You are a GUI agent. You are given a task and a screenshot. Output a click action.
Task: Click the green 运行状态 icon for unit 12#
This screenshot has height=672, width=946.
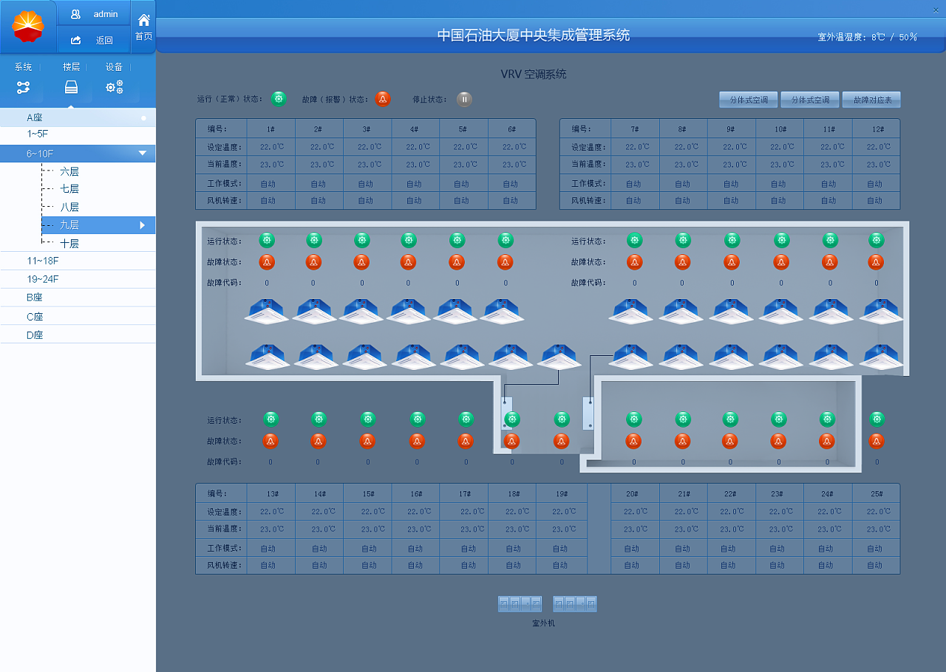[877, 240]
